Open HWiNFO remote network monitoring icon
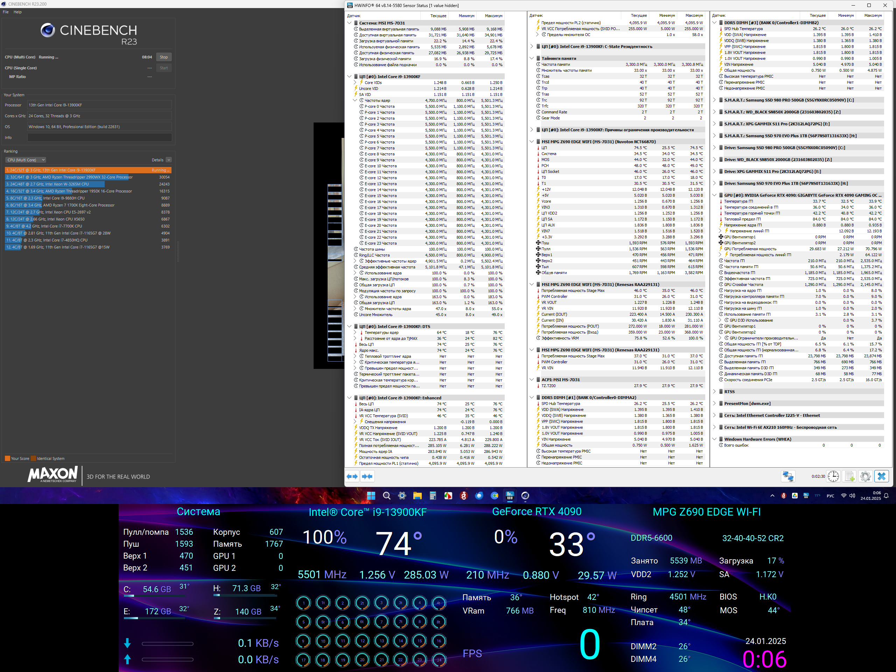The image size is (896, 672). 788,476
